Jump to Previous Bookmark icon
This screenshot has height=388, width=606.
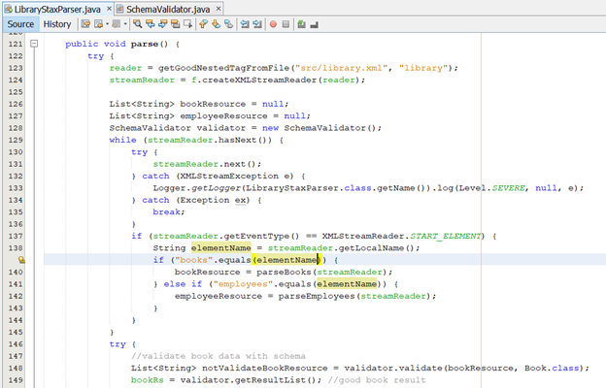pyautogui.click(x=203, y=24)
